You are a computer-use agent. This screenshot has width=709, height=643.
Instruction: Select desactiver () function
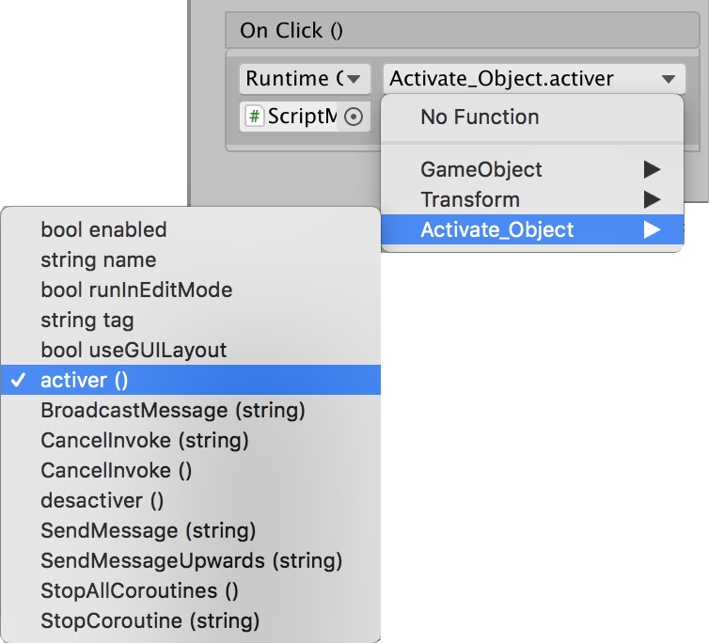[x=102, y=500]
